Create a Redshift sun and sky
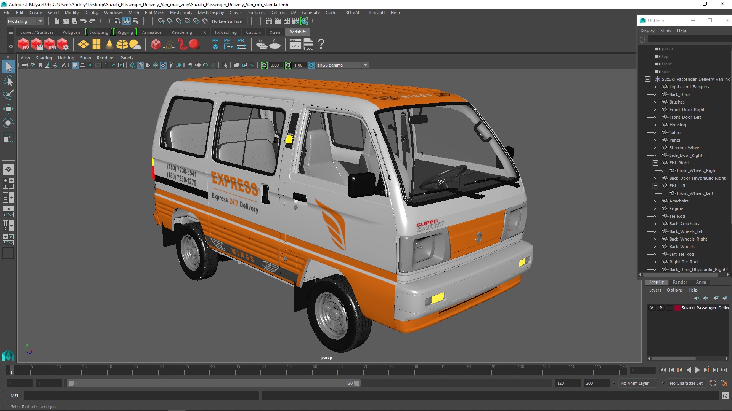The image size is (732, 411). coord(135,45)
